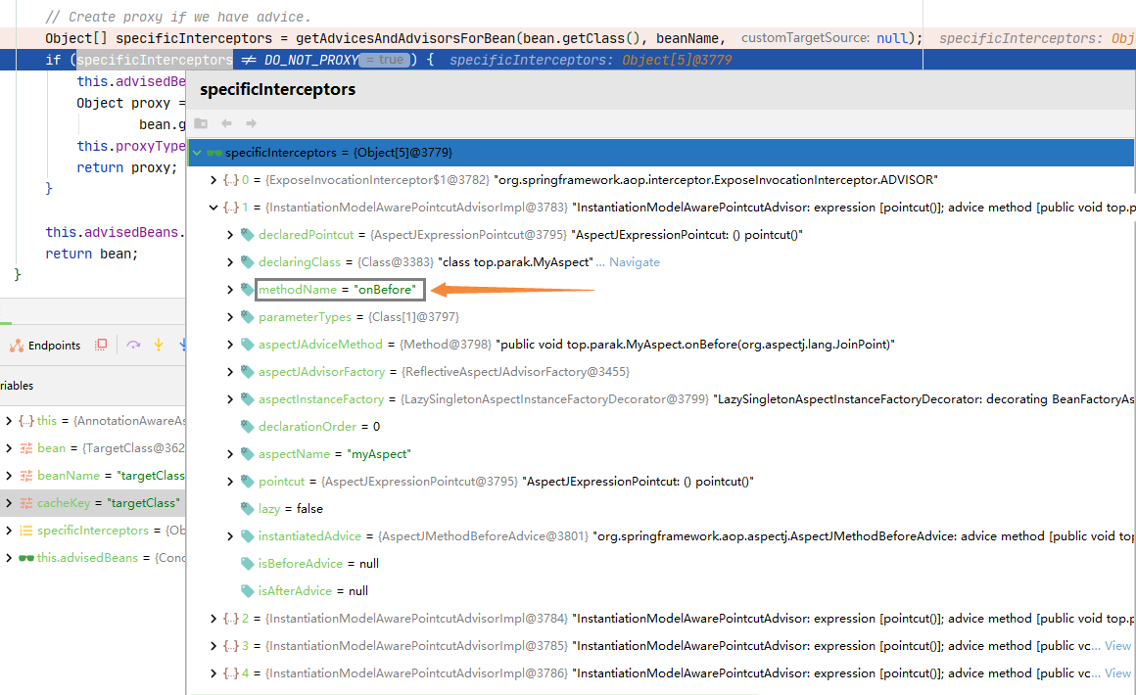Click the "myAspect" aspectName value
This screenshot has width=1136, height=695.
(379, 454)
